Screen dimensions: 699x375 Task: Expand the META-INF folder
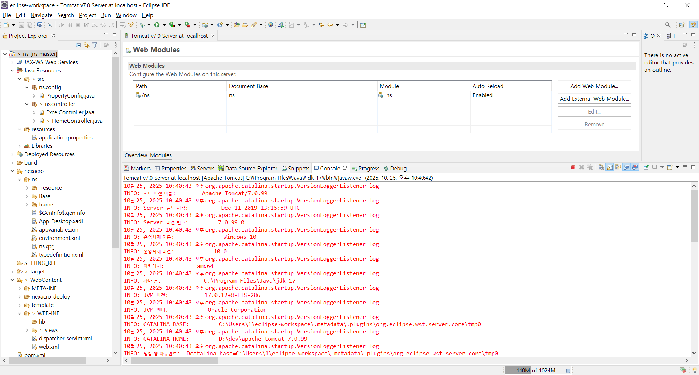(19, 288)
